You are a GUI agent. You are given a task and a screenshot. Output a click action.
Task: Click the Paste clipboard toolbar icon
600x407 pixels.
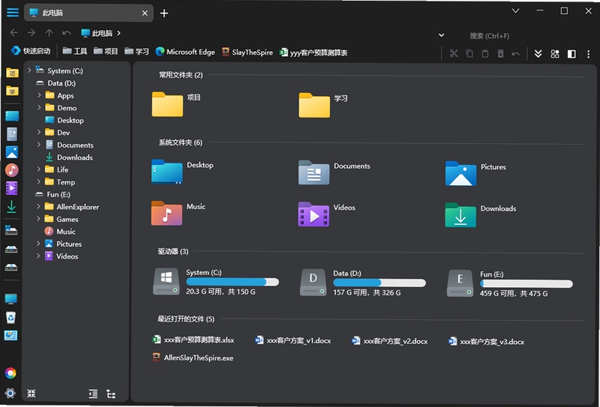click(484, 53)
